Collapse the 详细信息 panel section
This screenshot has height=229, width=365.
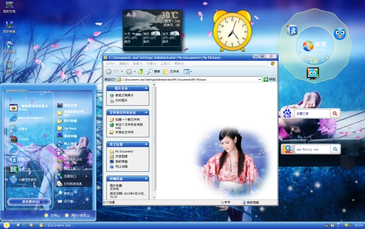[x=146, y=178]
